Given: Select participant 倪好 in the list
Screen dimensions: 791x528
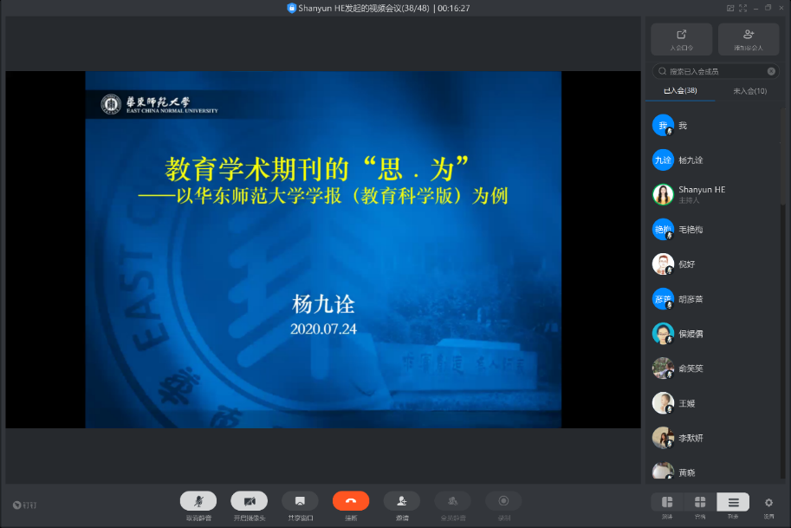Looking at the screenshot, I should (x=713, y=264).
